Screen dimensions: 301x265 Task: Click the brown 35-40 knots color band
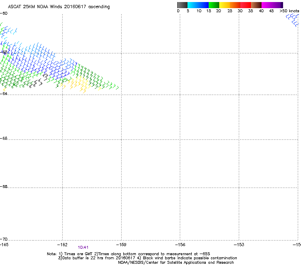point(256,5)
